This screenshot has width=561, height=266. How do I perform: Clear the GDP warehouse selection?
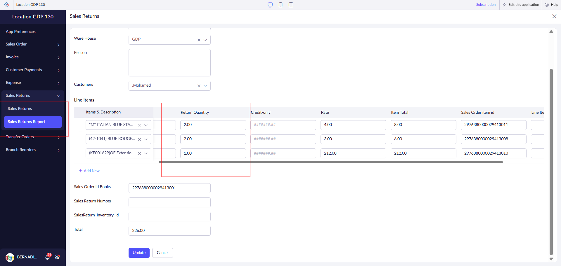(199, 40)
